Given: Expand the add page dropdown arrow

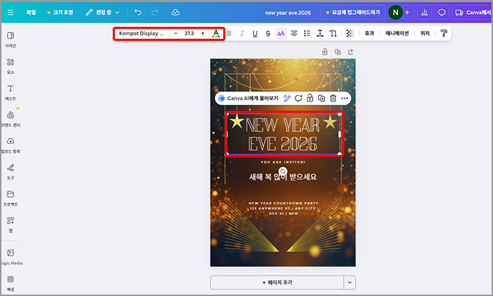Looking at the screenshot, I should [349, 283].
